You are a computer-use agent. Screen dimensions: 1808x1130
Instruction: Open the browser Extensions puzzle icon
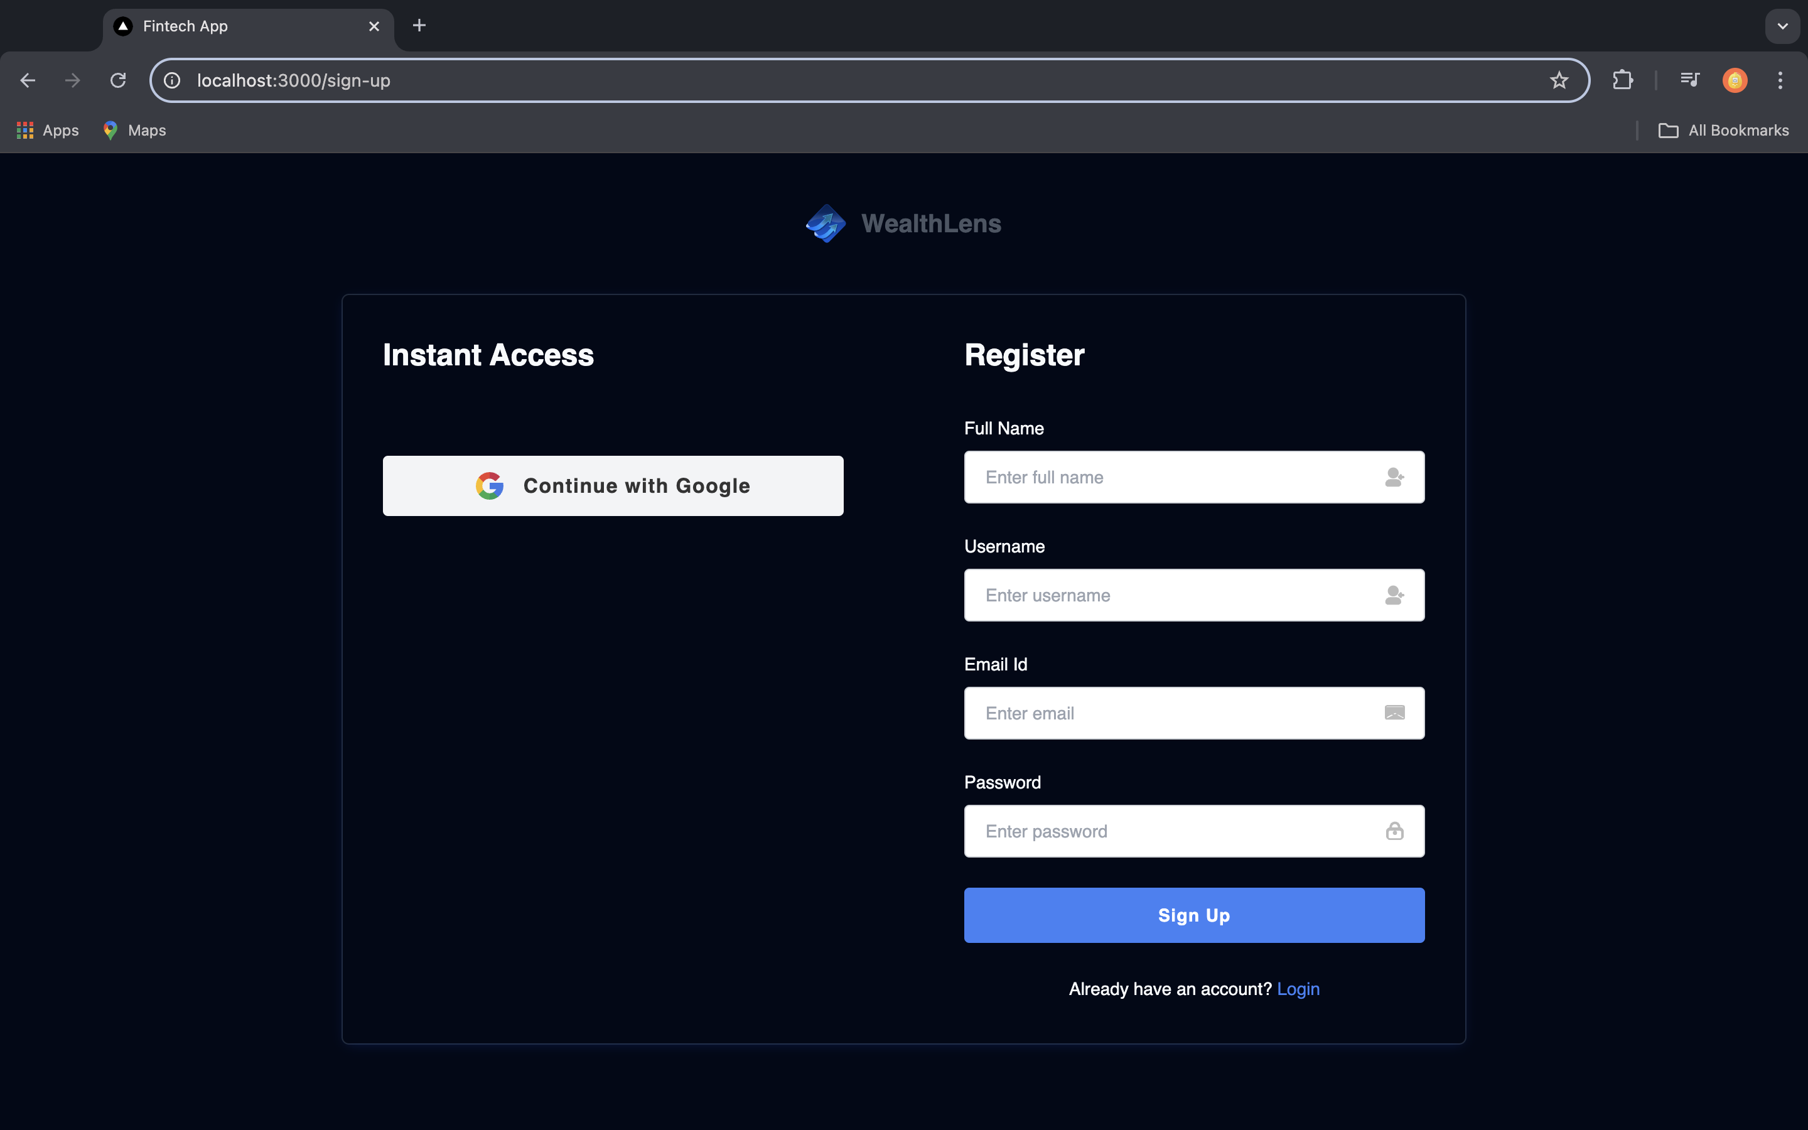pos(1622,81)
